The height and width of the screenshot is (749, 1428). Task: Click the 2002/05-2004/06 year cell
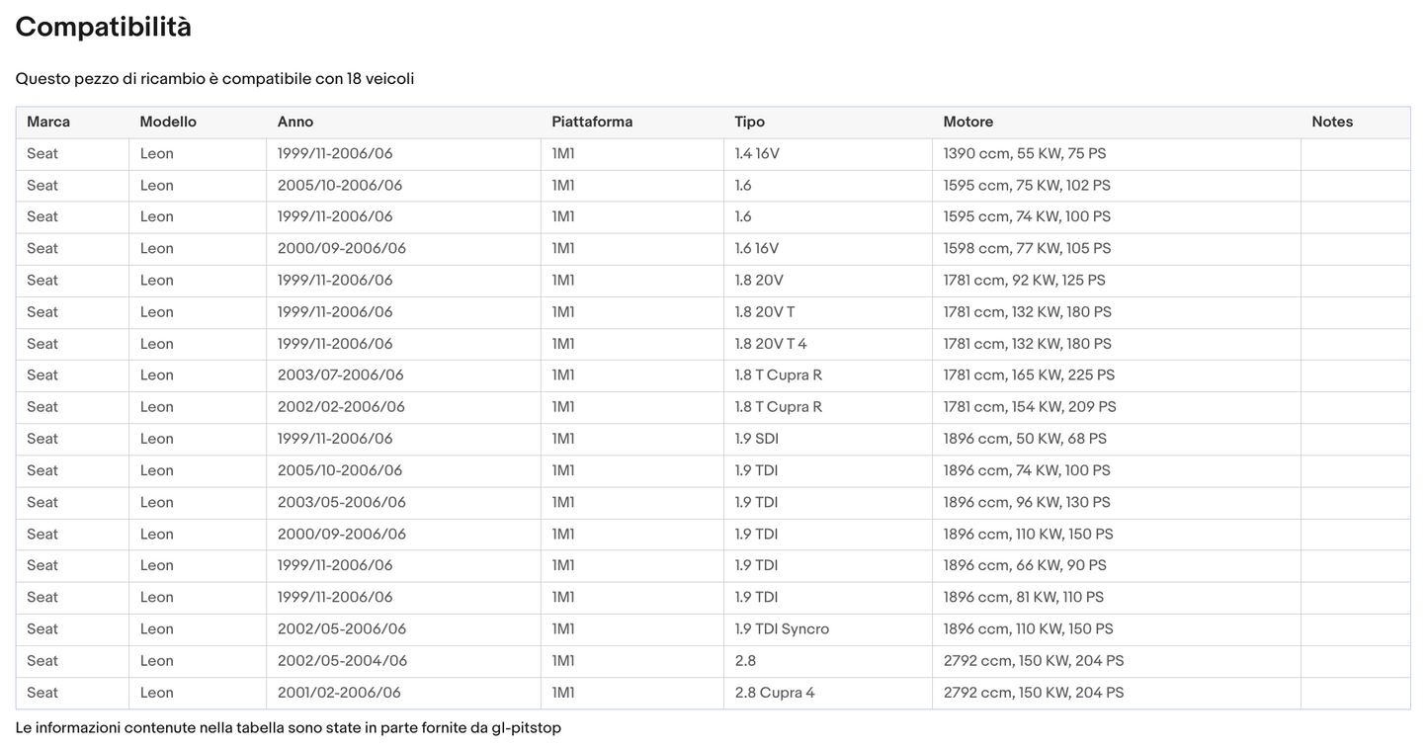pyautogui.click(x=342, y=661)
